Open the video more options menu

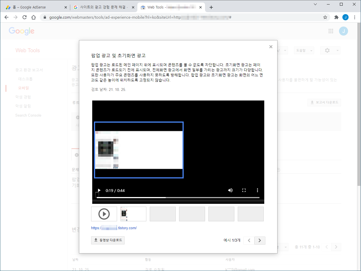pyautogui.click(x=257, y=190)
